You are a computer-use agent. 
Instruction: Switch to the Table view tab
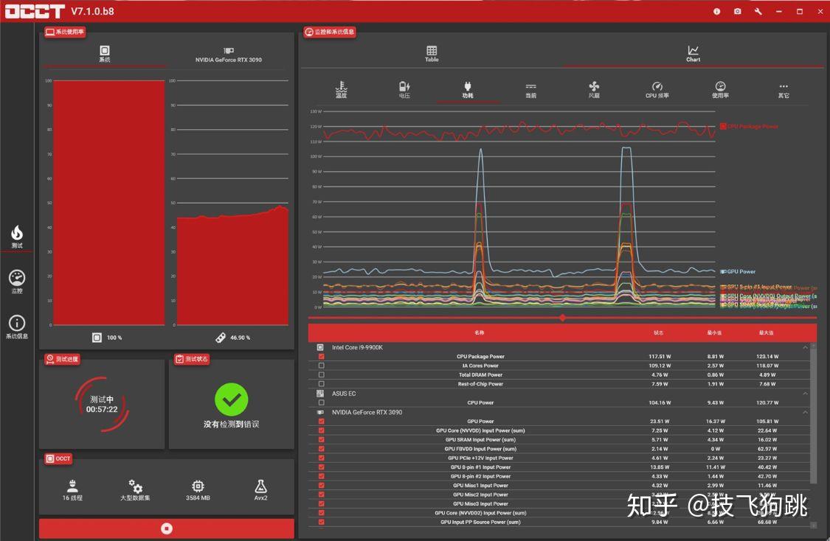click(x=432, y=54)
